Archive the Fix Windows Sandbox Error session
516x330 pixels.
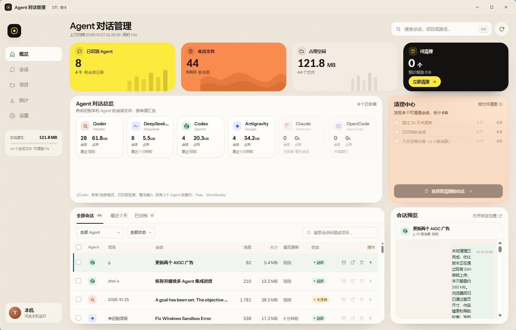pos(344,318)
